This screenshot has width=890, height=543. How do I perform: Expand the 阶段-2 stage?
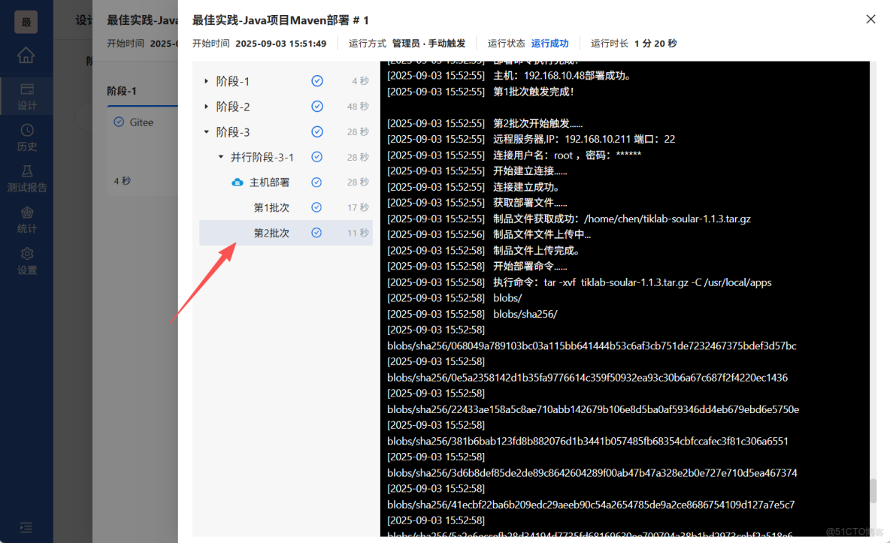coord(207,106)
